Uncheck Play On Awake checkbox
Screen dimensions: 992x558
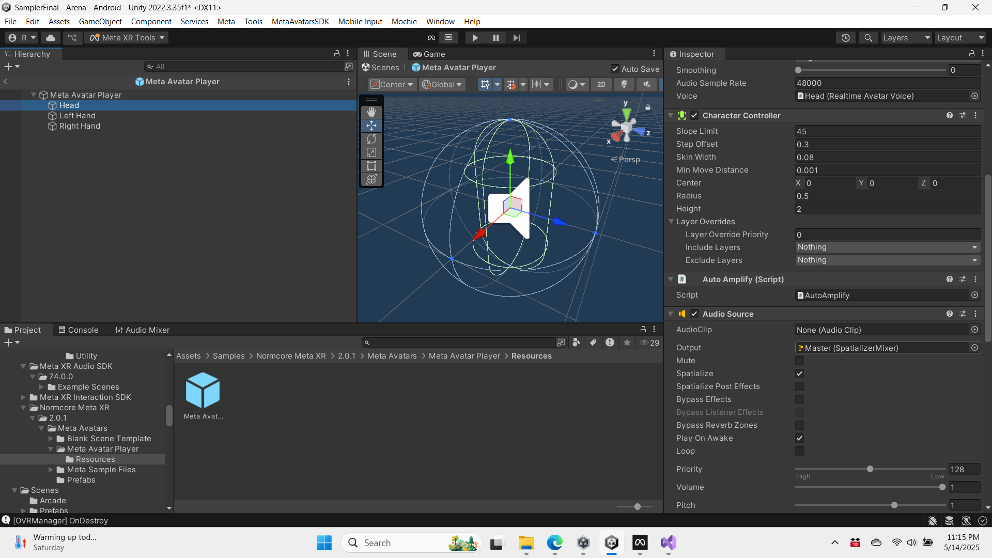[799, 438]
